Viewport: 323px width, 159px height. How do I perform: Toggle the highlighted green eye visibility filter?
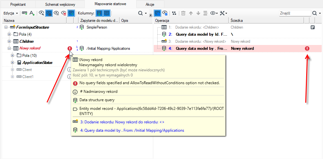[71, 13]
